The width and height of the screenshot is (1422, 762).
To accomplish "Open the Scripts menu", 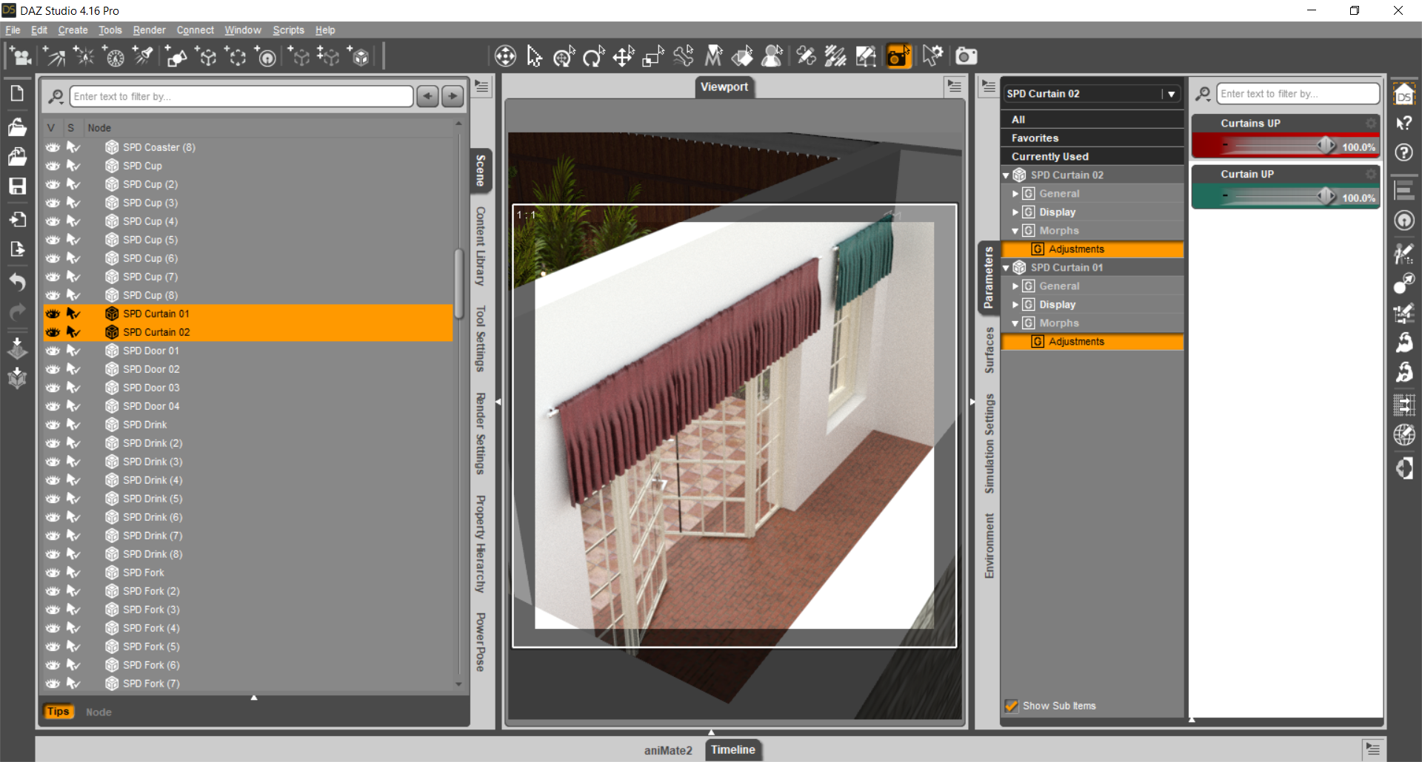I will click(x=288, y=30).
